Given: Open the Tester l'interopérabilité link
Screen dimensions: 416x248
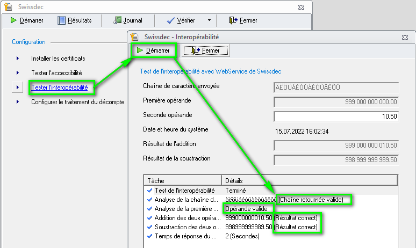Looking at the screenshot, I should click(x=60, y=87).
